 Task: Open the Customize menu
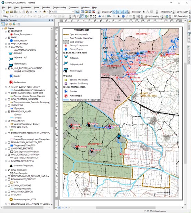coord(73,8)
